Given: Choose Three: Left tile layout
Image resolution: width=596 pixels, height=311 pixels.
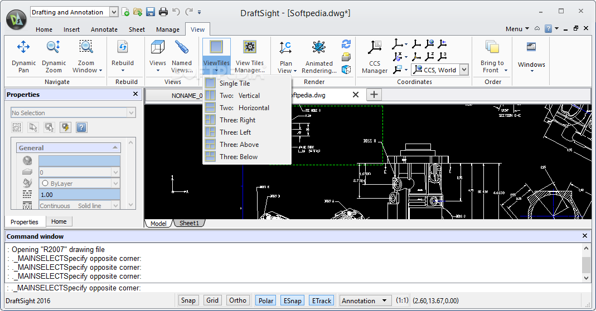Looking at the screenshot, I should [x=248, y=132].
